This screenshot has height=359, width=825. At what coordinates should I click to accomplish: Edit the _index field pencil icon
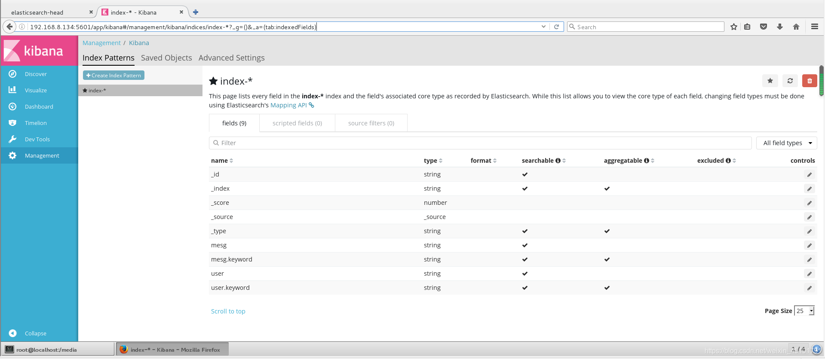tap(810, 189)
